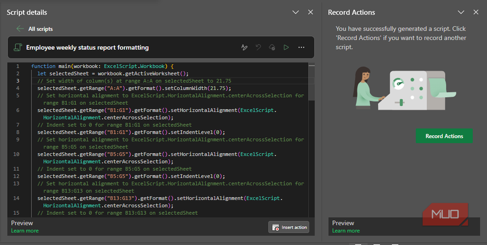
Task: Rename script using the pencil icon
Action: point(244,47)
